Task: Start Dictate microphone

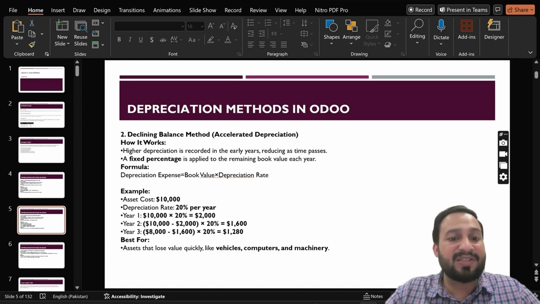Action: 441,30
